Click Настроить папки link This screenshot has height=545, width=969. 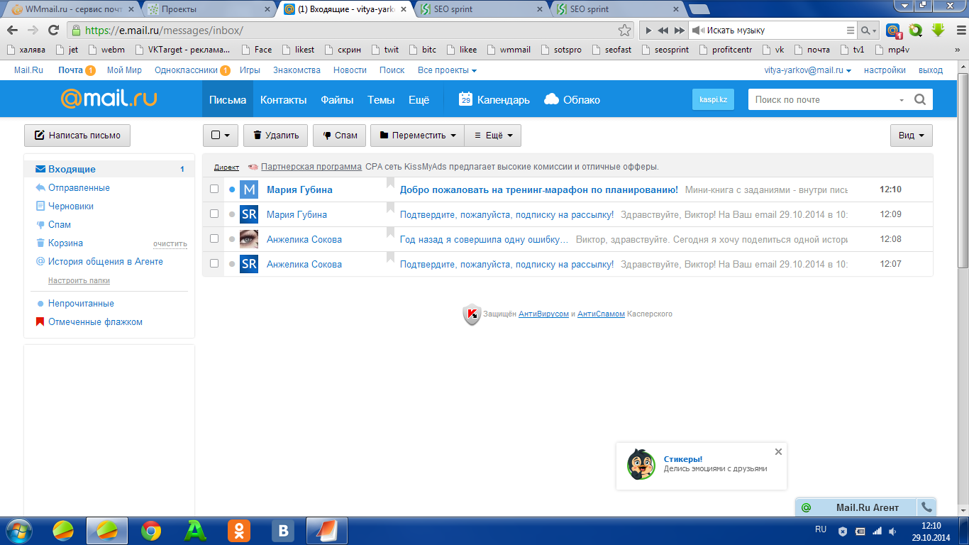pos(79,280)
